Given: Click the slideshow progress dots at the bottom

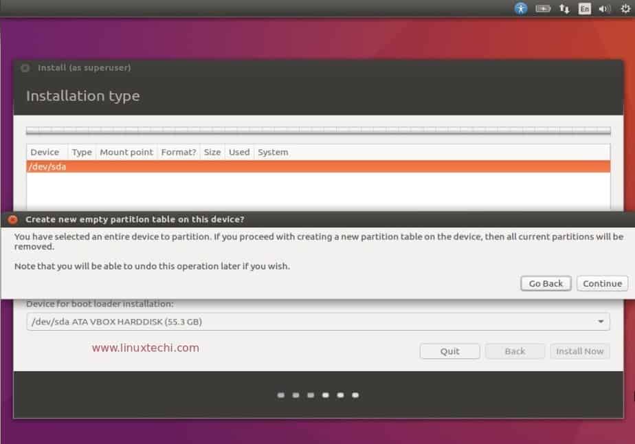Looking at the screenshot, I should point(317,395).
